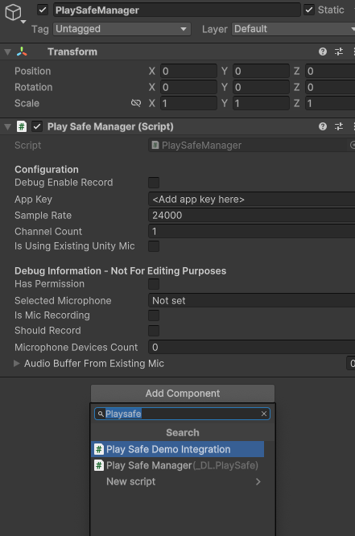Click the Search header in dropdown
355x536 pixels.
point(182,432)
